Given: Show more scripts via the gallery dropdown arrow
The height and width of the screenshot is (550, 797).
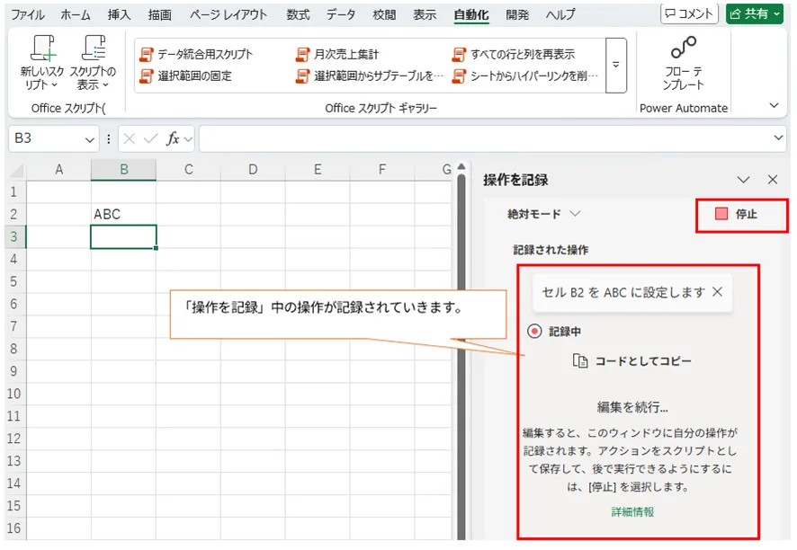Looking at the screenshot, I should [x=614, y=65].
